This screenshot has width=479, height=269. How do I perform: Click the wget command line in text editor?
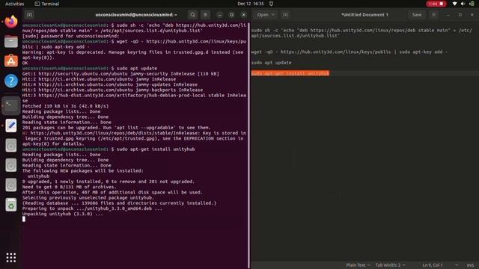coord(349,52)
